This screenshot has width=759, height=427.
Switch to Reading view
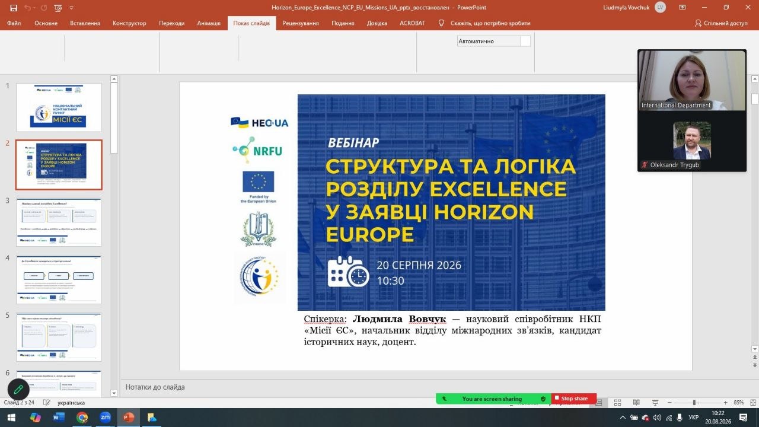[x=636, y=403]
